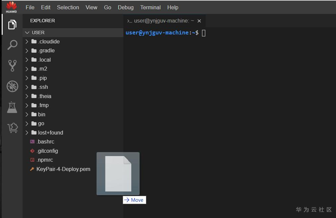Viewport: 336px width, 218px height.
Task: Expand the .tmp folder chevron
Action: (x=27, y=105)
